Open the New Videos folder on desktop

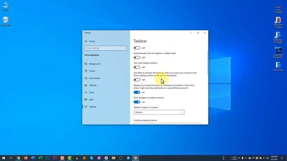point(278,67)
